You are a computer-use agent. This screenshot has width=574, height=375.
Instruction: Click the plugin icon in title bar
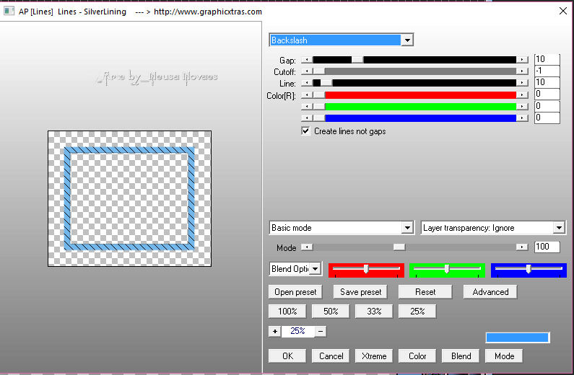click(x=9, y=12)
